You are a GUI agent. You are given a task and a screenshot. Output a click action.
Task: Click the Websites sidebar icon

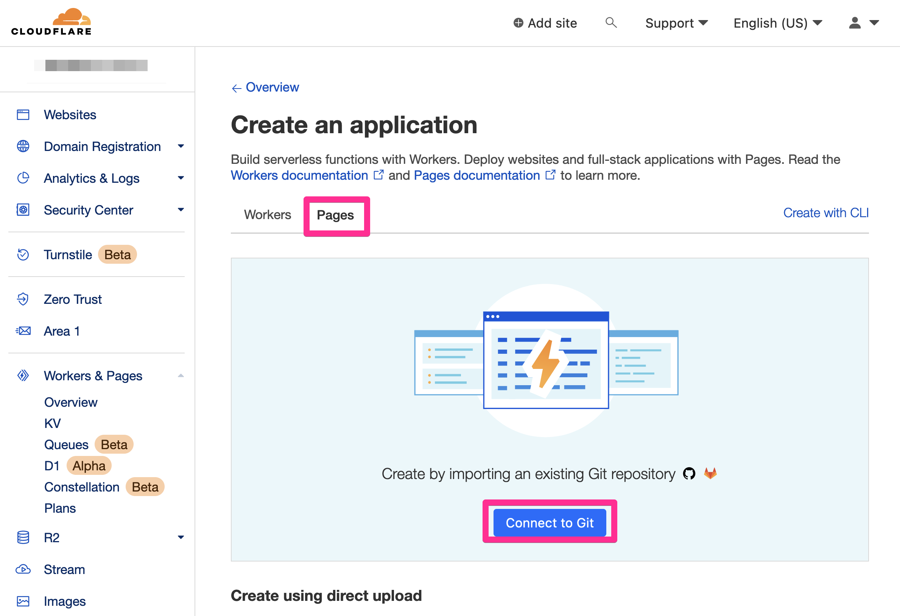point(23,115)
